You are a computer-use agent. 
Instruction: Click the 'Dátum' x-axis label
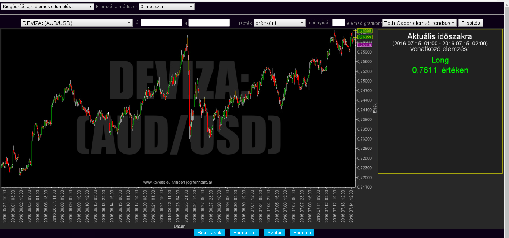point(179,226)
